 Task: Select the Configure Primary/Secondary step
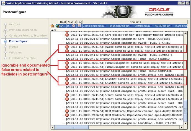[28, 36]
